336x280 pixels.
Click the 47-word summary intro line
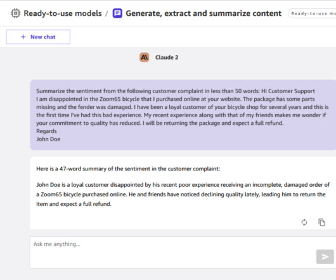[128, 169]
